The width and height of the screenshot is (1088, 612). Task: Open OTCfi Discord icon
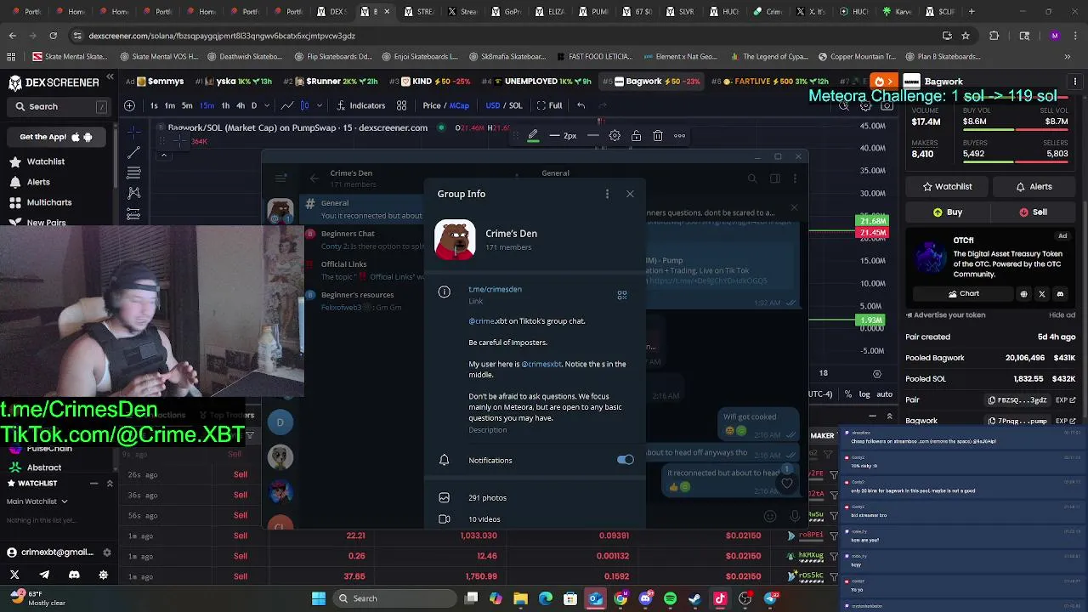click(x=1060, y=294)
